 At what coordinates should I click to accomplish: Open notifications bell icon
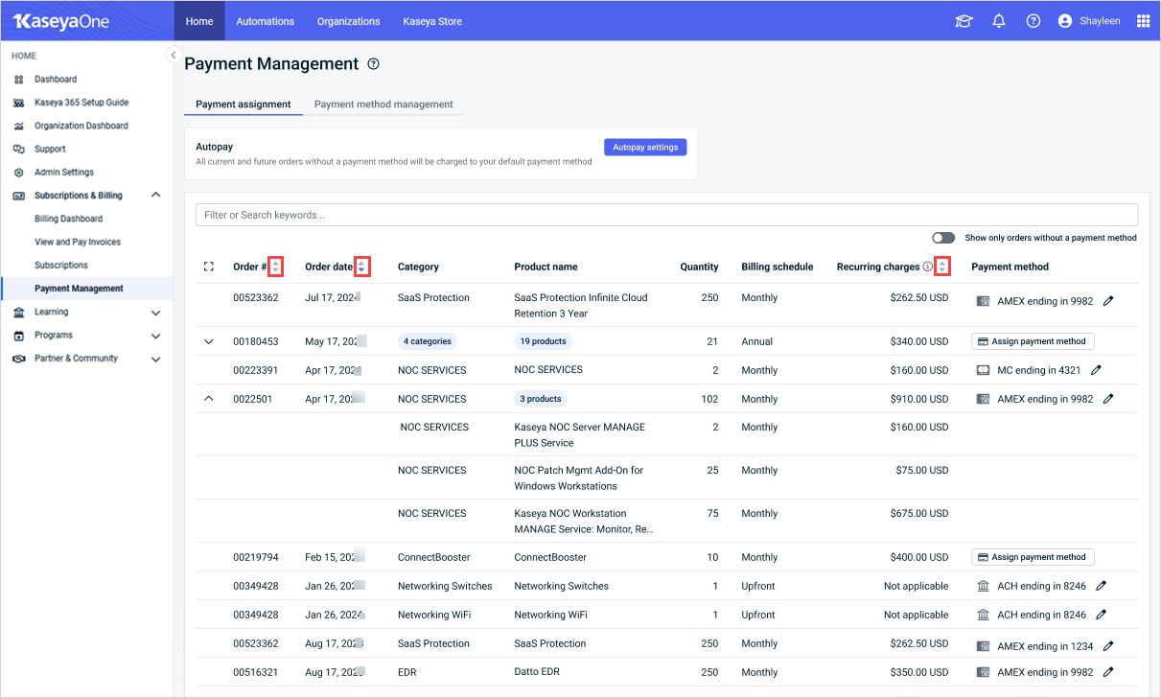coord(999,21)
